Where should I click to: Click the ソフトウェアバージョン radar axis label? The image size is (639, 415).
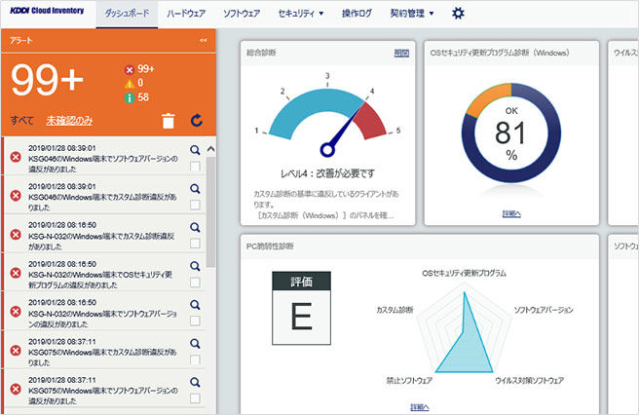click(544, 310)
